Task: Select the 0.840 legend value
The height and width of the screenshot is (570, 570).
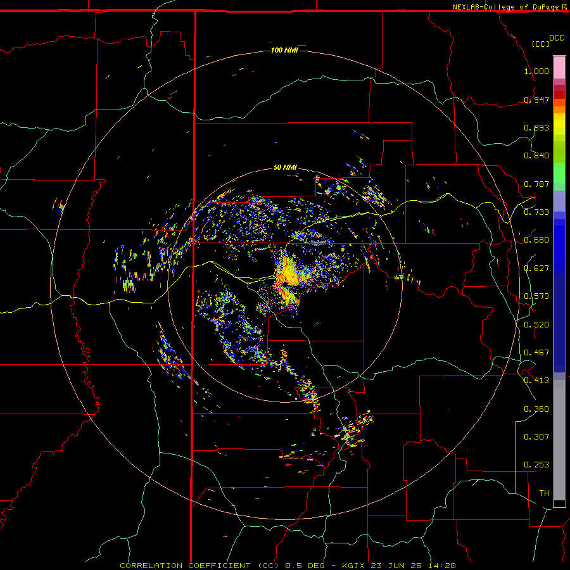Action: 536,156
